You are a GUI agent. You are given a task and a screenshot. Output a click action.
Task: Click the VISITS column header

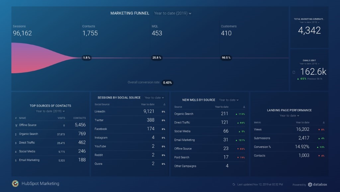coord(61,118)
